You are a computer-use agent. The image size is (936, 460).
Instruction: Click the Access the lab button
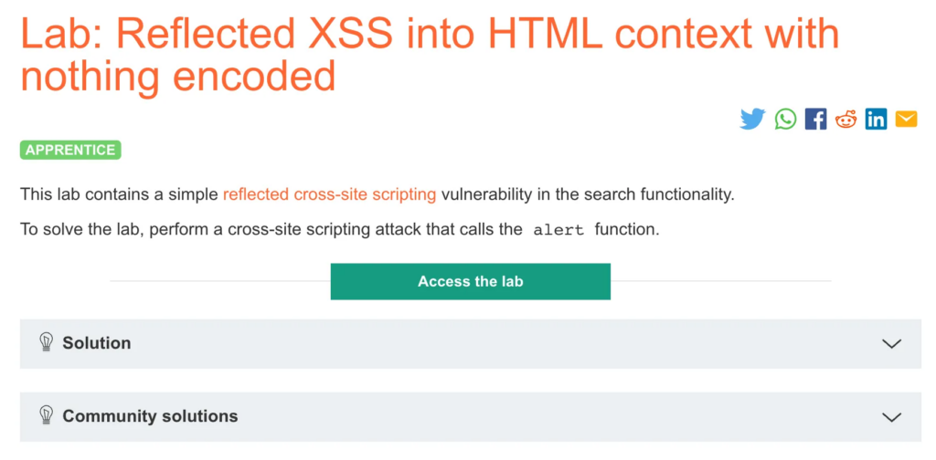[471, 281]
